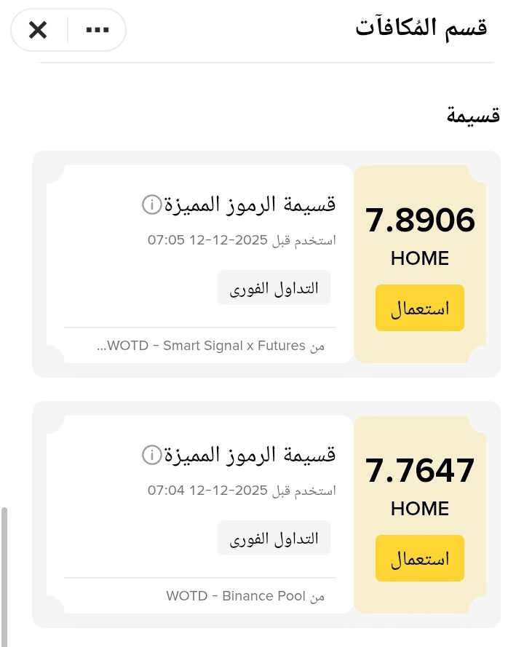Select the قسيمة section heading
The width and height of the screenshot is (524, 647).
pos(473,115)
